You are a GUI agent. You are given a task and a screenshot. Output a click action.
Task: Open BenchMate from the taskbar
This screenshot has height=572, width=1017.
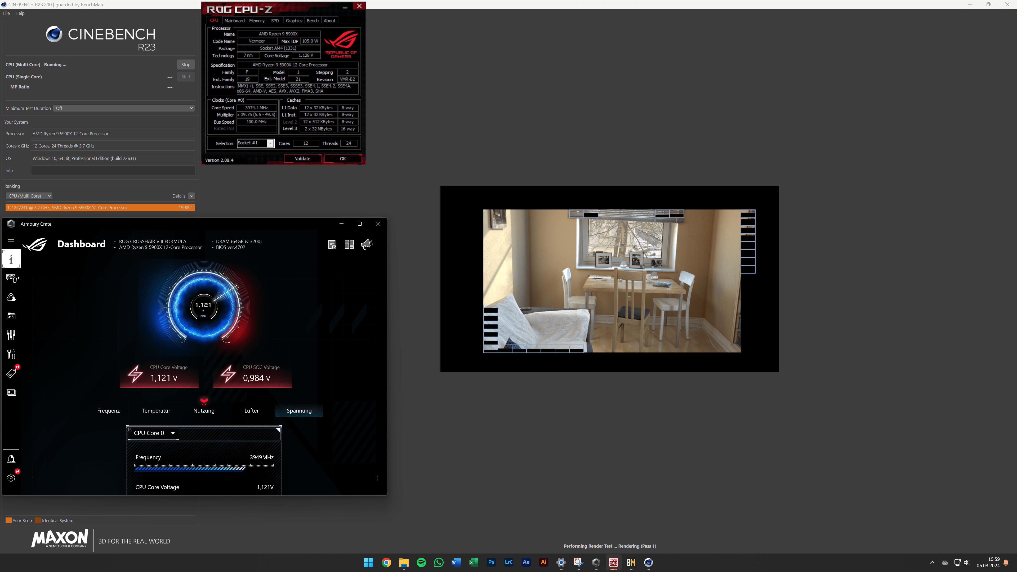[631, 562]
